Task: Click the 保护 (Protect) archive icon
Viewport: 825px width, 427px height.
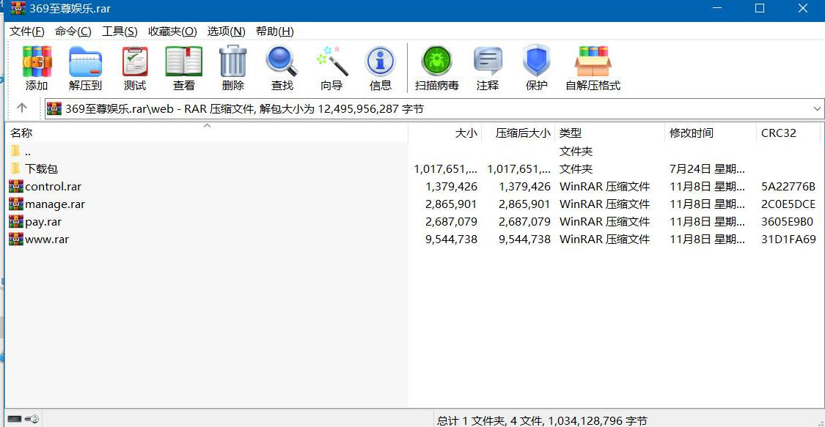Action: coord(536,67)
